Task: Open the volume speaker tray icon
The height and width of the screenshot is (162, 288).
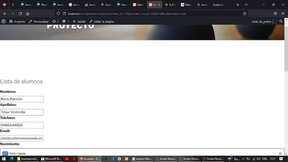Action: point(258,159)
